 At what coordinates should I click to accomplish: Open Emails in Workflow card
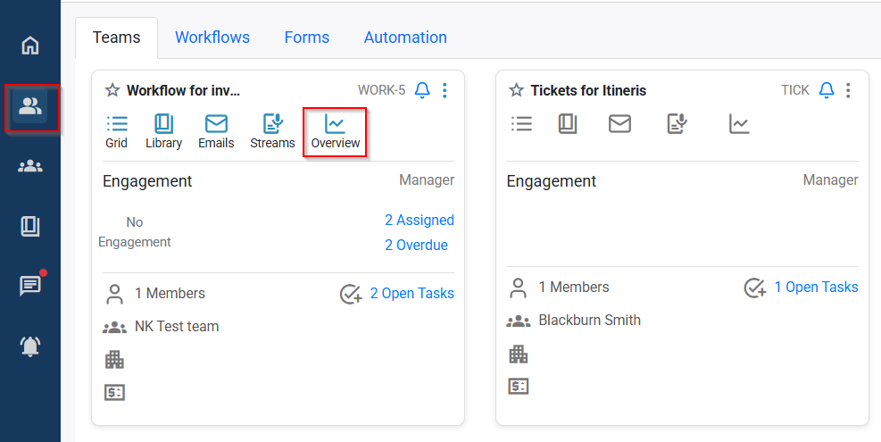coord(216,131)
